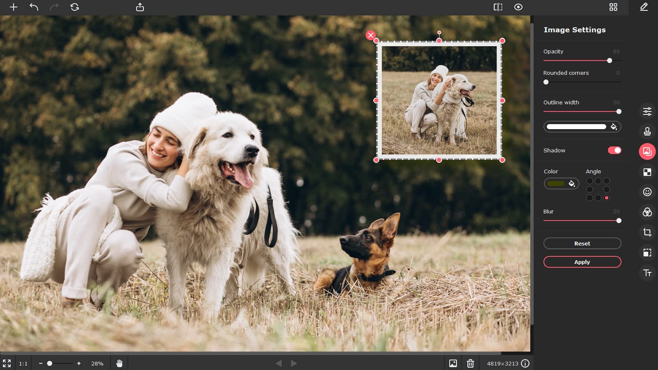The width and height of the screenshot is (658, 370).
Task: Click the Undo arrow
Action: (34, 7)
